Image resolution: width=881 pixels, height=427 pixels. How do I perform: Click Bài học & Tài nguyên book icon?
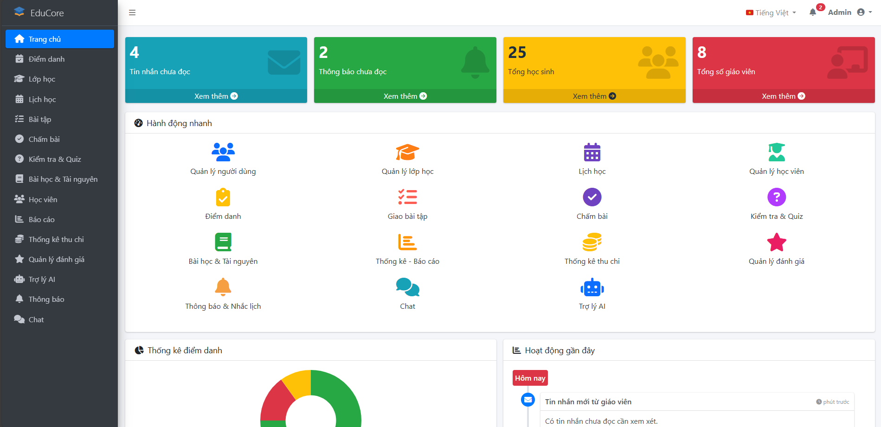(x=223, y=242)
